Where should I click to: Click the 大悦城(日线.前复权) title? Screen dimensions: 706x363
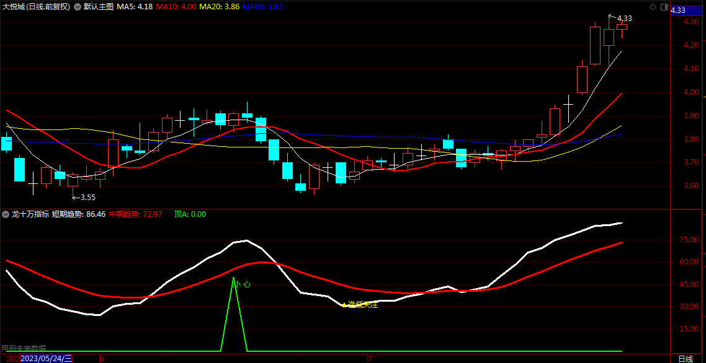coord(37,7)
